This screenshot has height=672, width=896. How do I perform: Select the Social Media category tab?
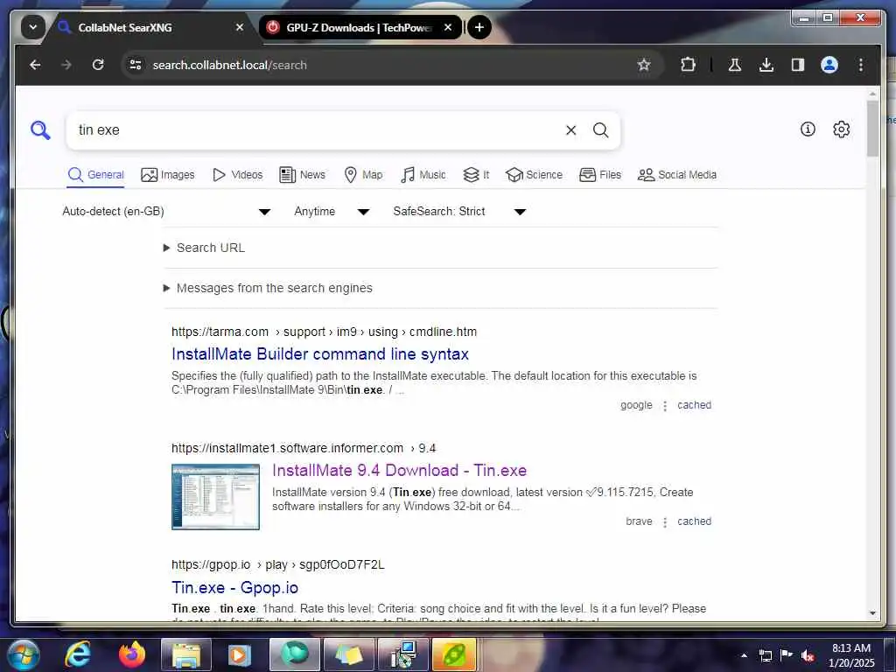tap(677, 175)
